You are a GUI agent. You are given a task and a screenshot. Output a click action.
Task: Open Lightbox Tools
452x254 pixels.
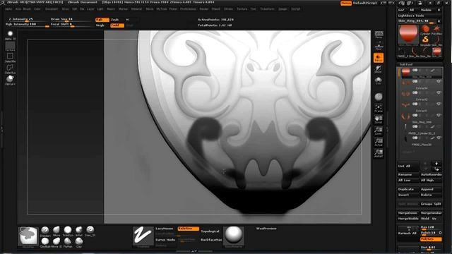(411, 16)
